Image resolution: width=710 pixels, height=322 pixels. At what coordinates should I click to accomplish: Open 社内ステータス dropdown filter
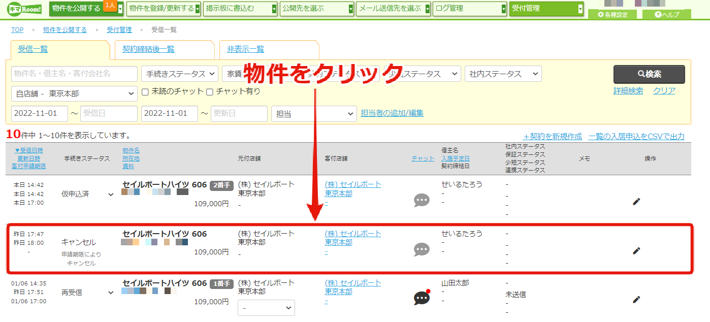coord(503,74)
